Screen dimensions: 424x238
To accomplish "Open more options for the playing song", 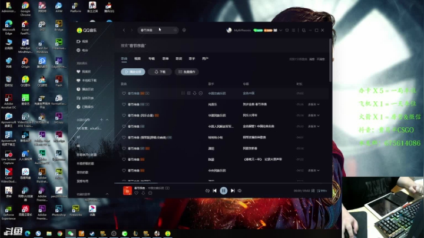I will pyautogui.click(x=150, y=193).
